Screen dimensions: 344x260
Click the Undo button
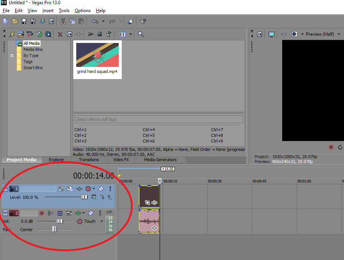click(x=95, y=21)
